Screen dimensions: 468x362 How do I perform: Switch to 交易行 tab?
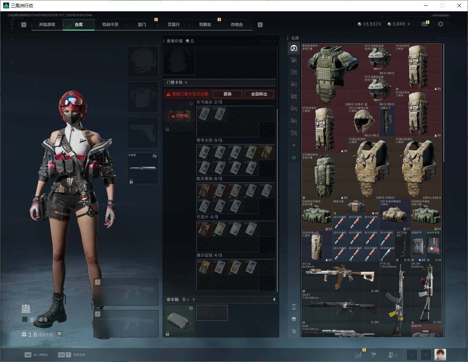(x=173, y=24)
